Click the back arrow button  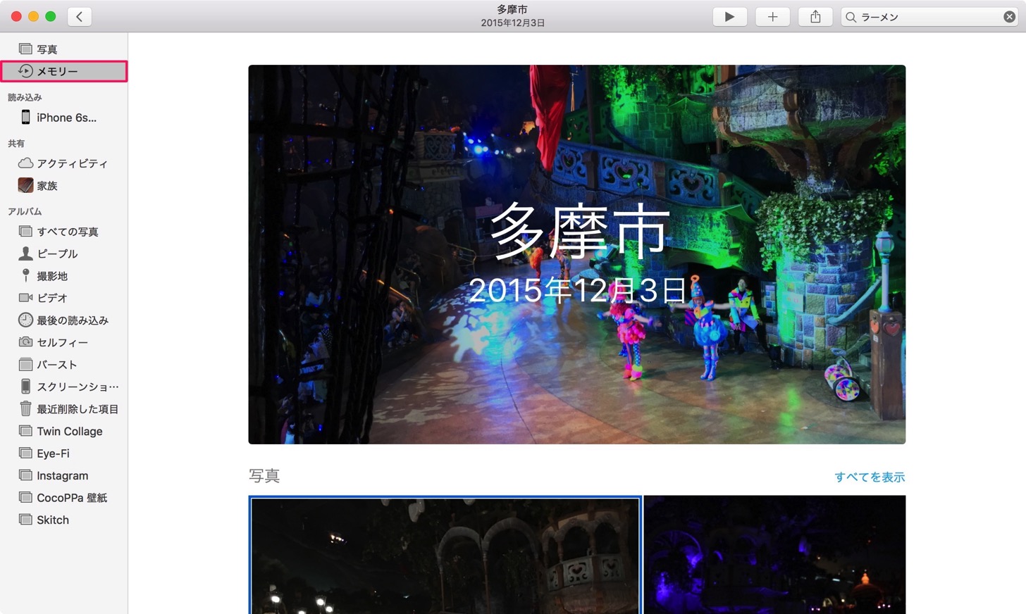click(x=79, y=17)
